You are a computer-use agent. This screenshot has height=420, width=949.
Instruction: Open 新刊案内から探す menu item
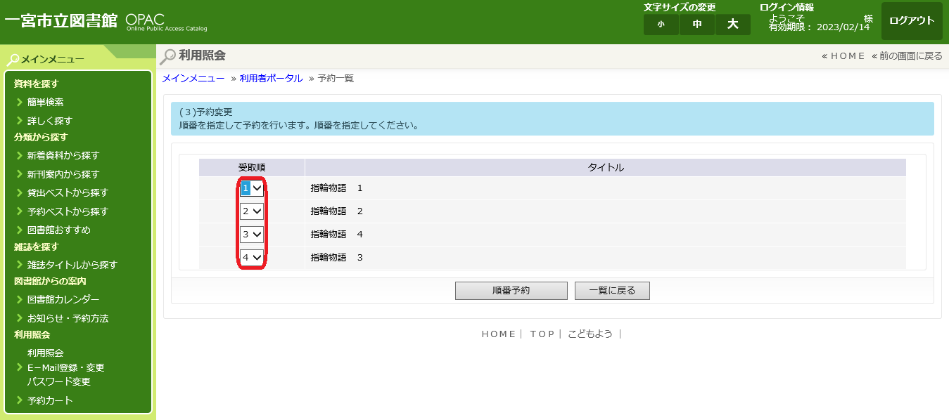tap(63, 174)
